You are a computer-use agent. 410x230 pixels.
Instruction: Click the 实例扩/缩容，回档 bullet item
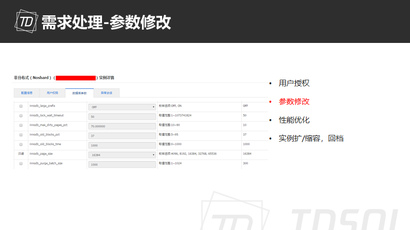click(x=311, y=138)
